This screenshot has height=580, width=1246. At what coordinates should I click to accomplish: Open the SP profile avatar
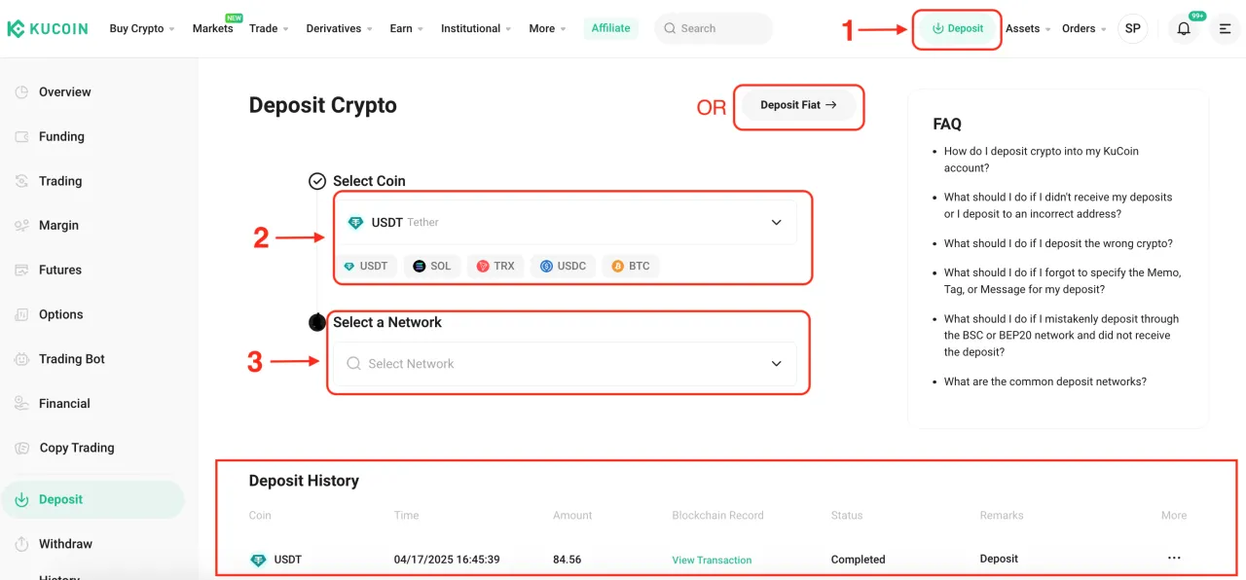point(1133,28)
